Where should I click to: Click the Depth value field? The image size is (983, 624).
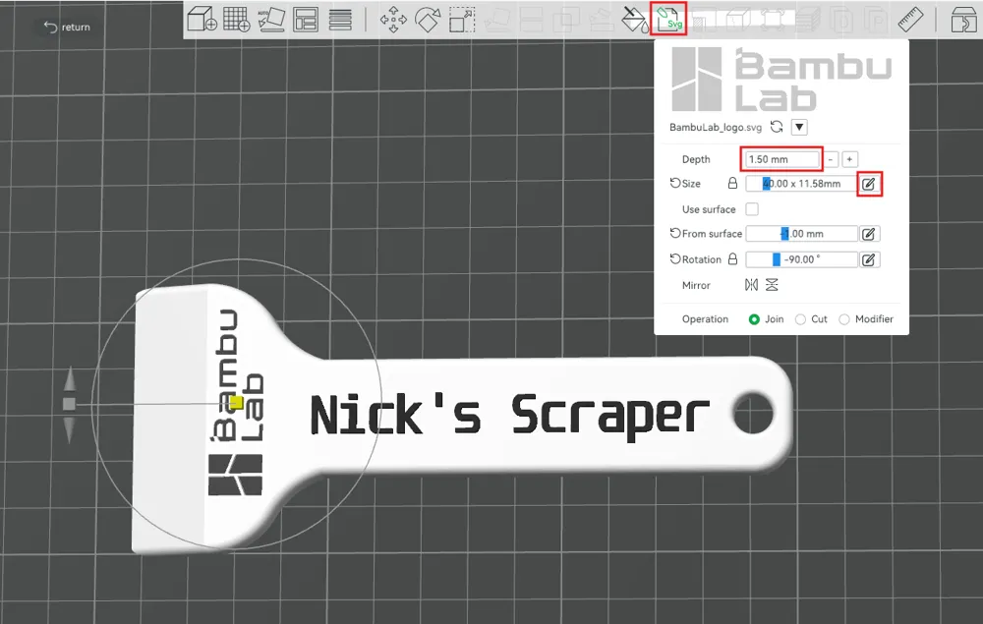tap(781, 159)
